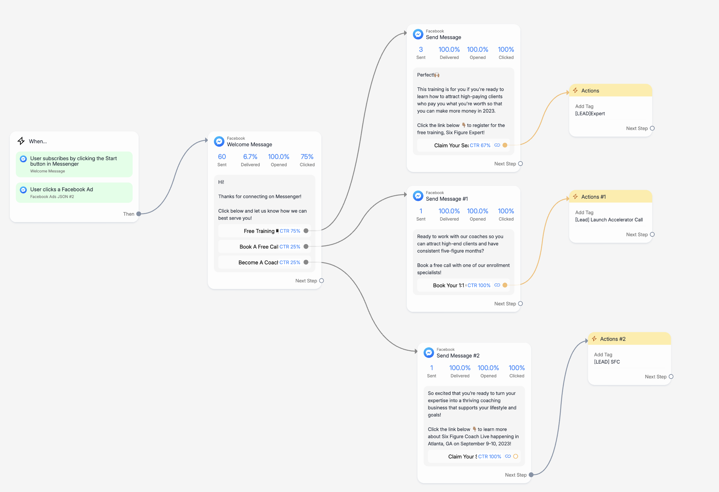The image size is (719, 492).
Task: Click Messenger icon of Send Message node
Action: 418,34
